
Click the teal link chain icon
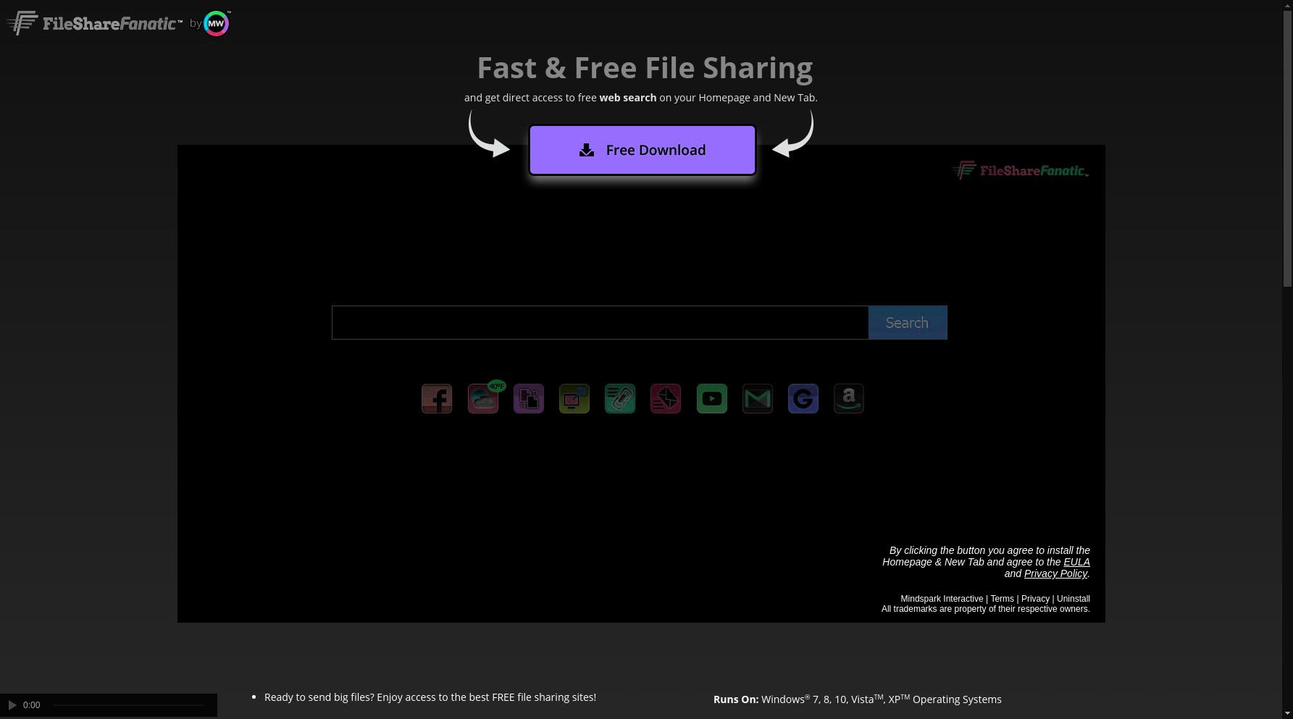tap(620, 399)
